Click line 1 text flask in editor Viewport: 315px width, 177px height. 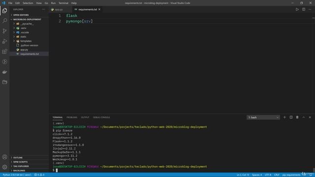tap(71, 16)
